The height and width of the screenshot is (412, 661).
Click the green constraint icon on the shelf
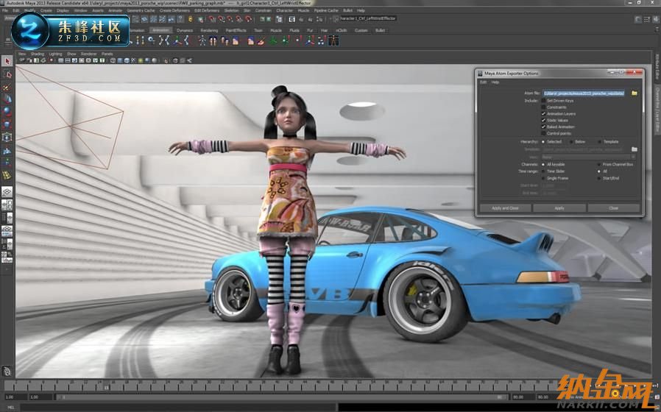pyautogui.click(x=273, y=41)
